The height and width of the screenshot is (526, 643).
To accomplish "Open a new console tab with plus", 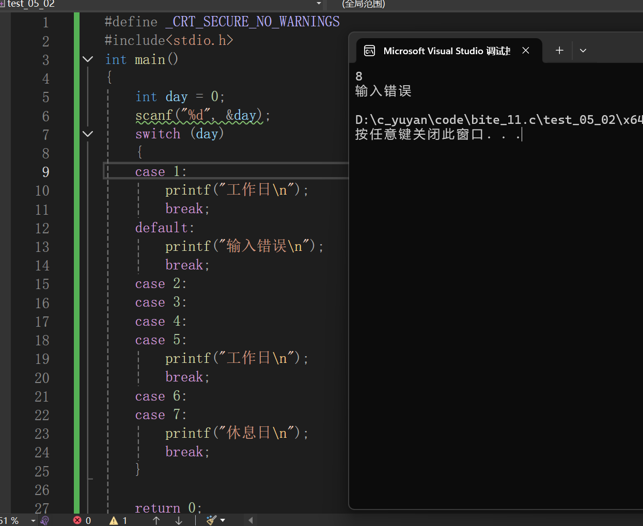I will pos(559,51).
